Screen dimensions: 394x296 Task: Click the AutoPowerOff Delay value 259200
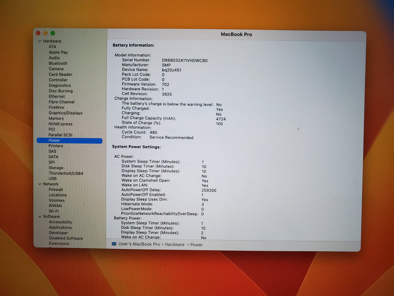click(x=209, y=190)
